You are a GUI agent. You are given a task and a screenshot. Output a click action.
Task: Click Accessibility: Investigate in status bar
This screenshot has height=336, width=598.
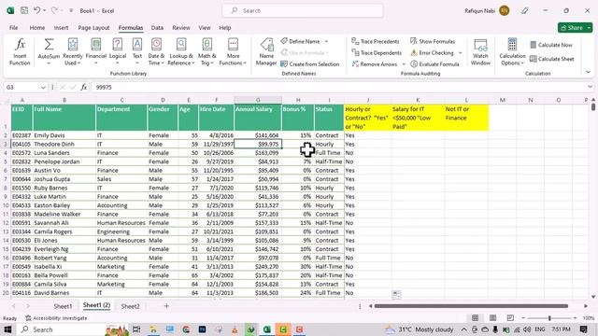56,318
